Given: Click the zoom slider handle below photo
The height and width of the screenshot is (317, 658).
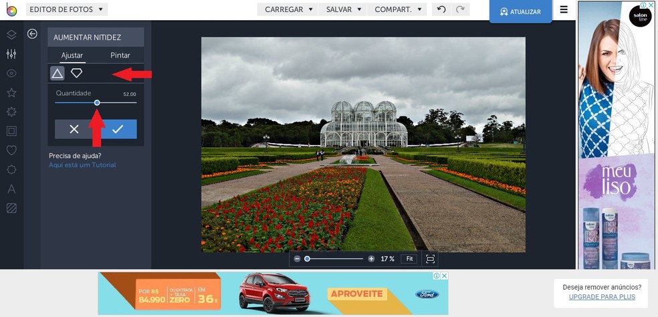Looking at the screenshot, I should pos(307,259).
